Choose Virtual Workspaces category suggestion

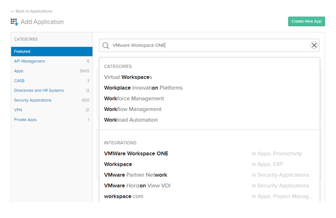point(128,77)
